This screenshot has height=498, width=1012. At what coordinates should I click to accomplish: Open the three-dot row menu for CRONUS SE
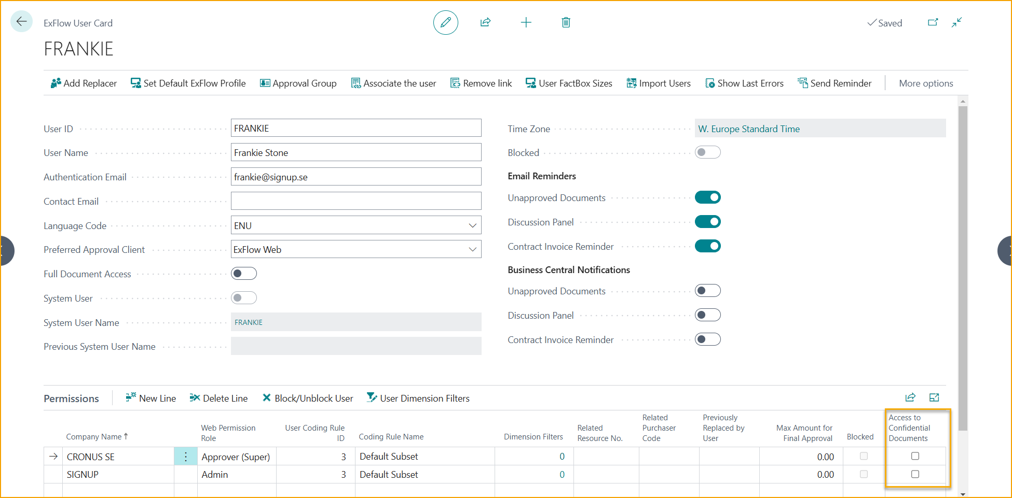click(185, 457)
